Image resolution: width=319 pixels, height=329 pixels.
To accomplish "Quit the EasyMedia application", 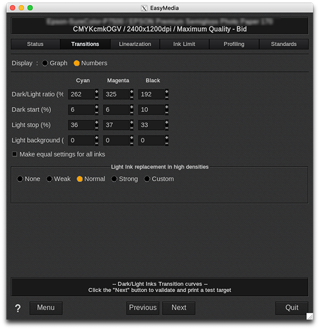I will point(291,308).
